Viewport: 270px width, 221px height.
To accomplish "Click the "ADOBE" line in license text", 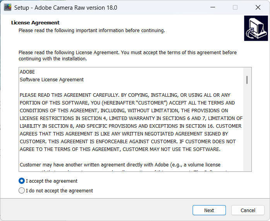I will pos(27,72).
